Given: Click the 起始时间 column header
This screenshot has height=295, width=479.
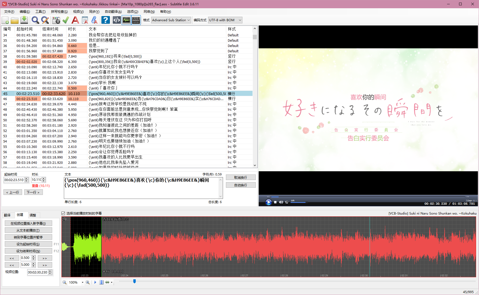Looking at the screenshot, I should (x=28, y=29).
